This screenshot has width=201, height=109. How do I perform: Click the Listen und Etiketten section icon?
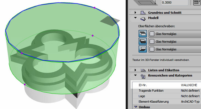[143, 70]
